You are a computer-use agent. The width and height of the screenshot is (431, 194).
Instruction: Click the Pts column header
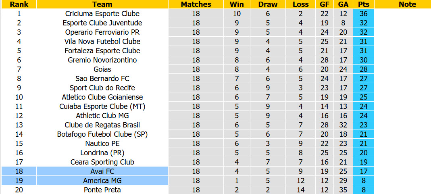(363, 4)
